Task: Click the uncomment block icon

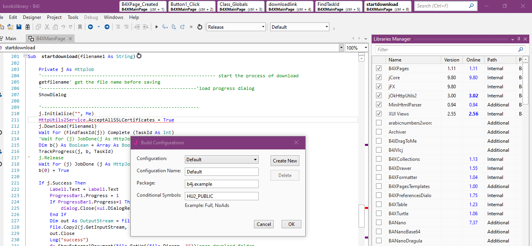Action: [126, 27]
